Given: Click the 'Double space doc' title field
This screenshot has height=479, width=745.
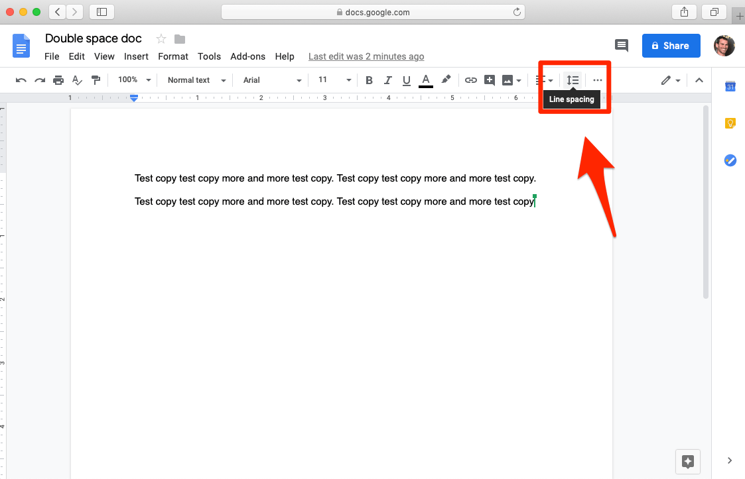Looking at the screenshot, I should click(x=93, y=38).
